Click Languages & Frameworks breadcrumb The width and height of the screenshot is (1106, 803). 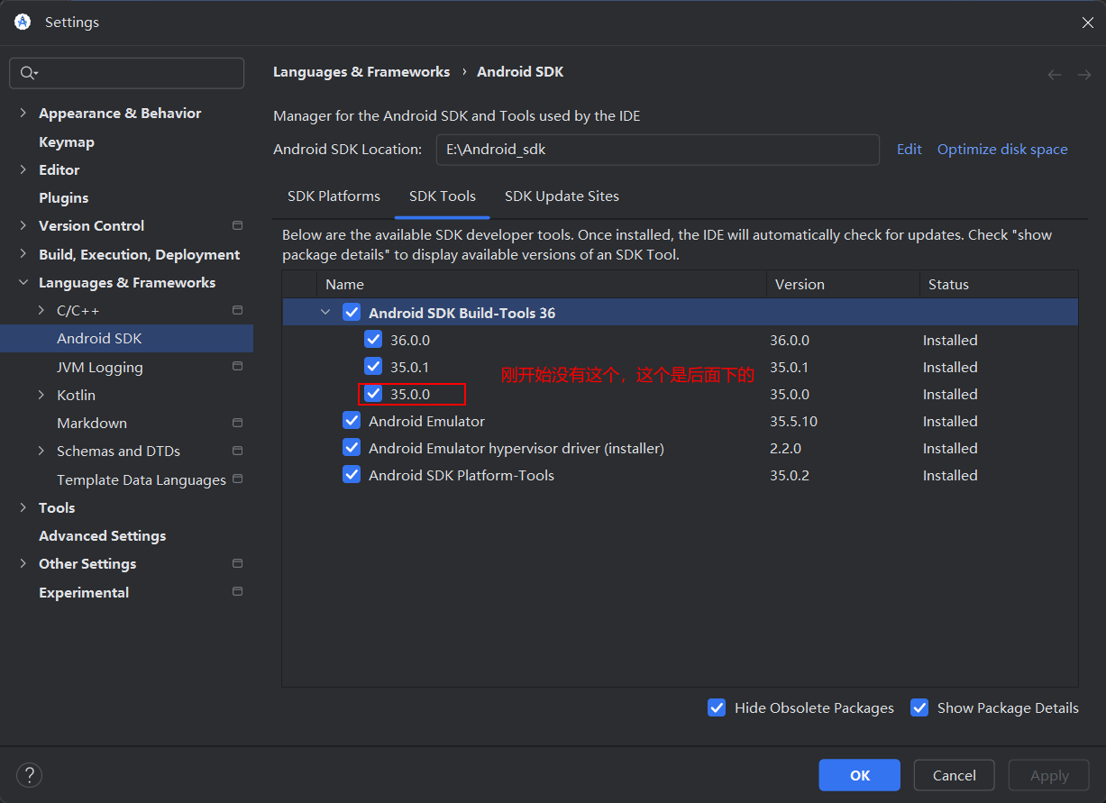coord(361,72)
